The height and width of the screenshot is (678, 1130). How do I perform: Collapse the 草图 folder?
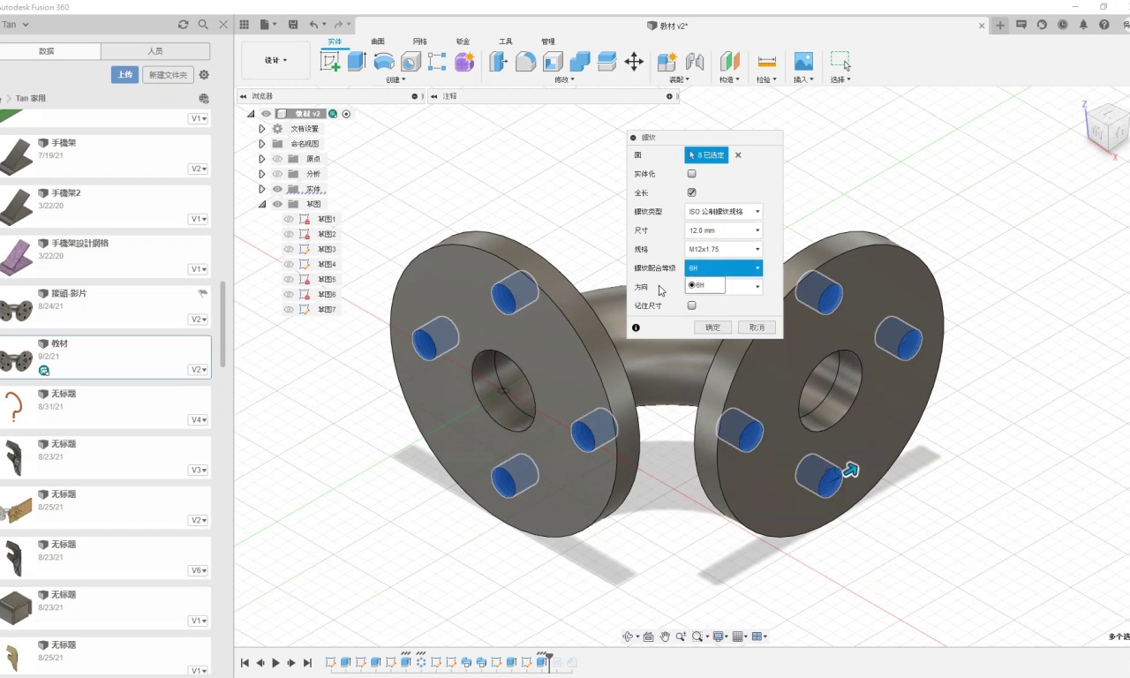click(x=262, y=204)
